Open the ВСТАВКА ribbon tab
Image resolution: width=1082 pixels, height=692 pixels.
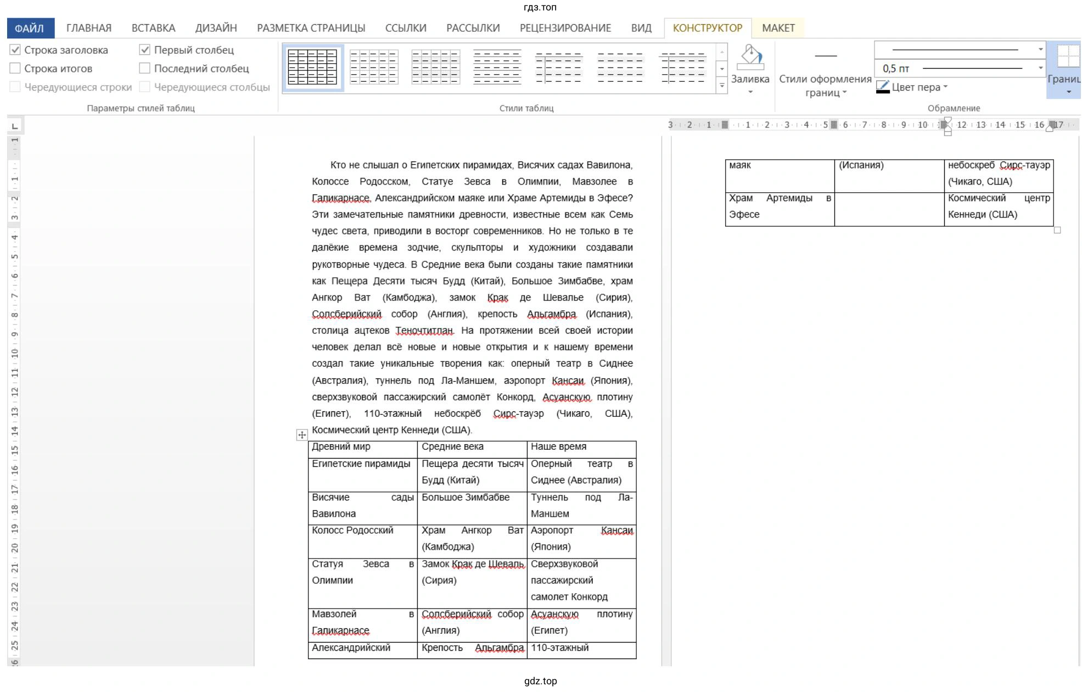[x=153, y=28]
